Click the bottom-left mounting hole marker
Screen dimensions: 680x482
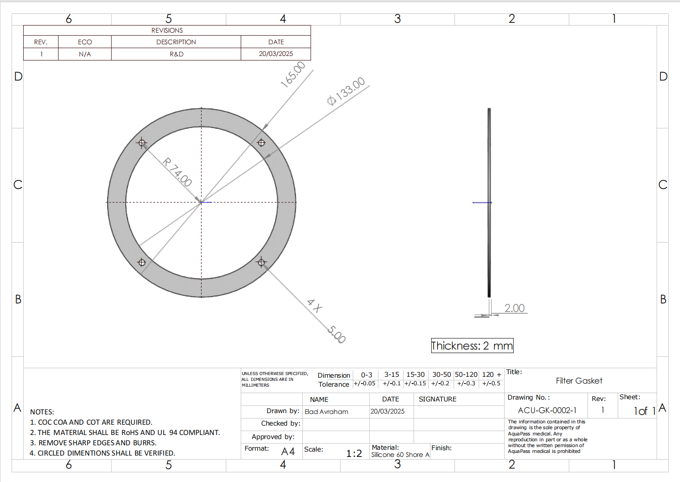pos(142,262)
